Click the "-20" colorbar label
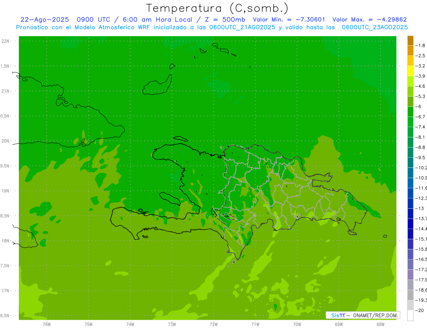427x329 pixels. [x=420, y=310]
